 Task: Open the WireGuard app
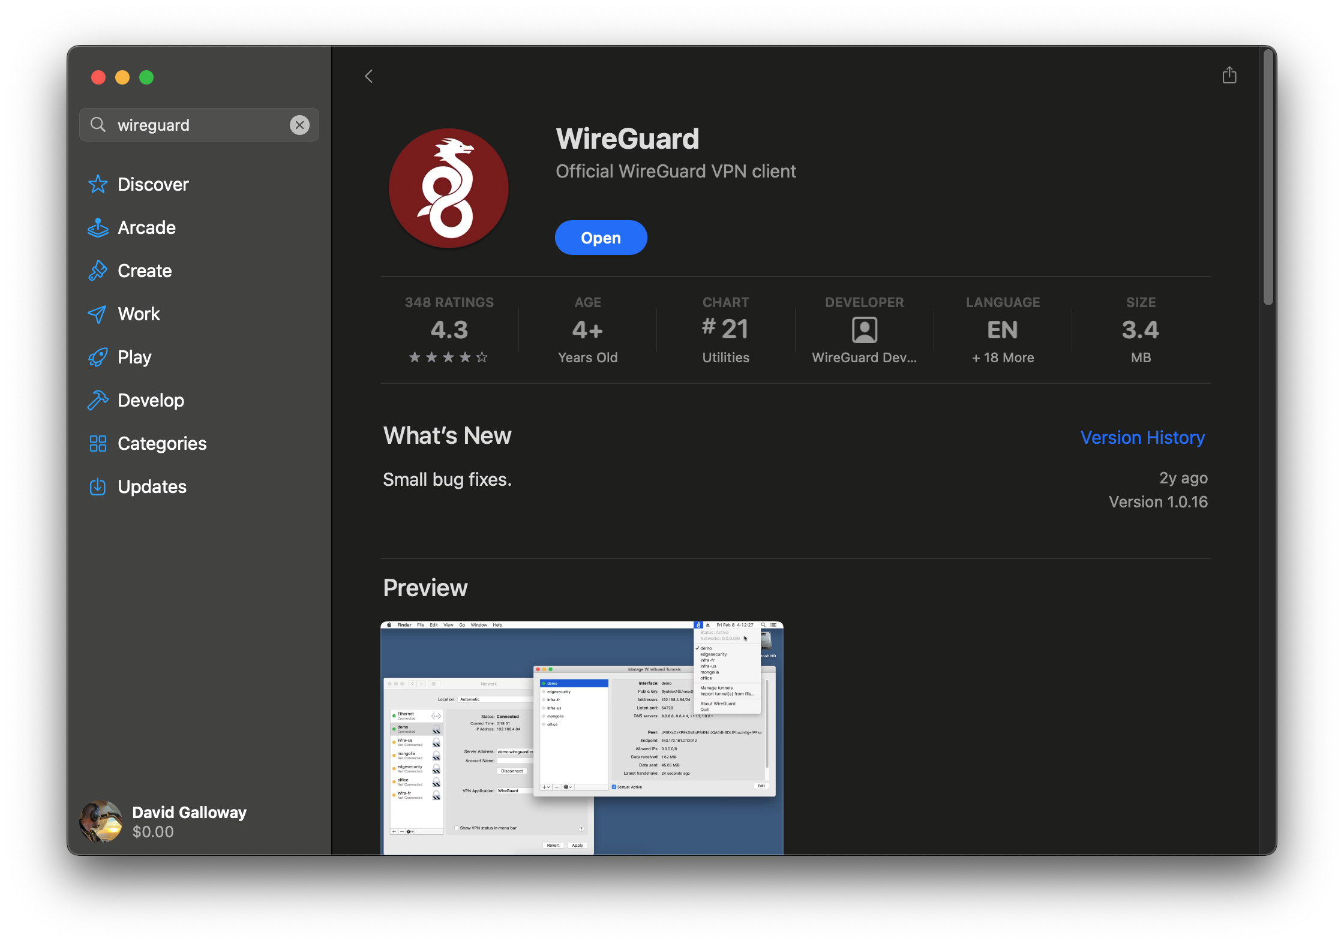click(601, 238)
